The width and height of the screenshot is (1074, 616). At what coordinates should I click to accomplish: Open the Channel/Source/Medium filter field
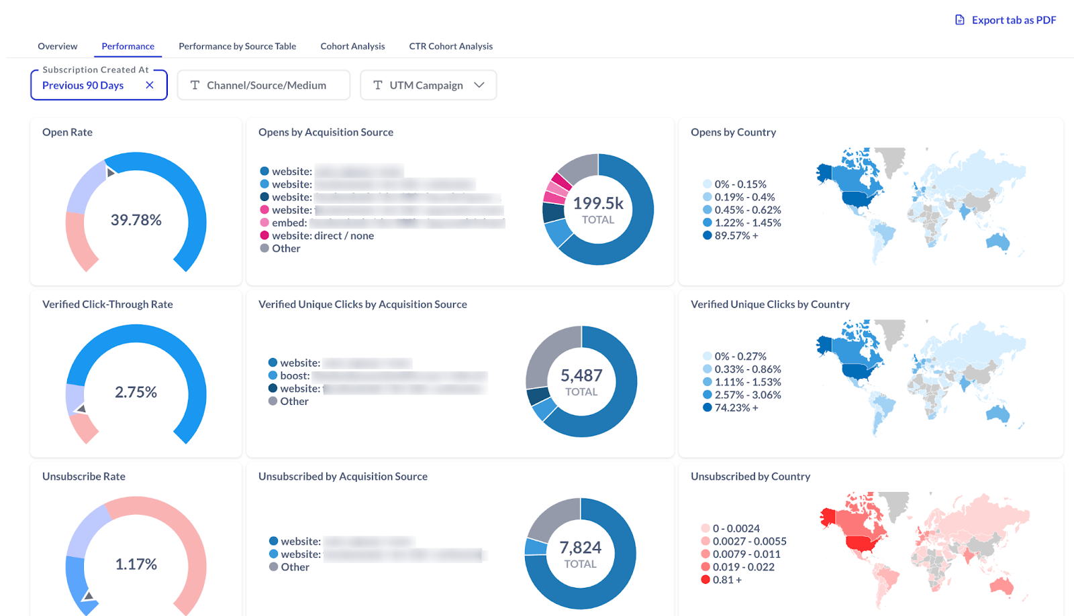pyautogui.click(x=266, y=85)
